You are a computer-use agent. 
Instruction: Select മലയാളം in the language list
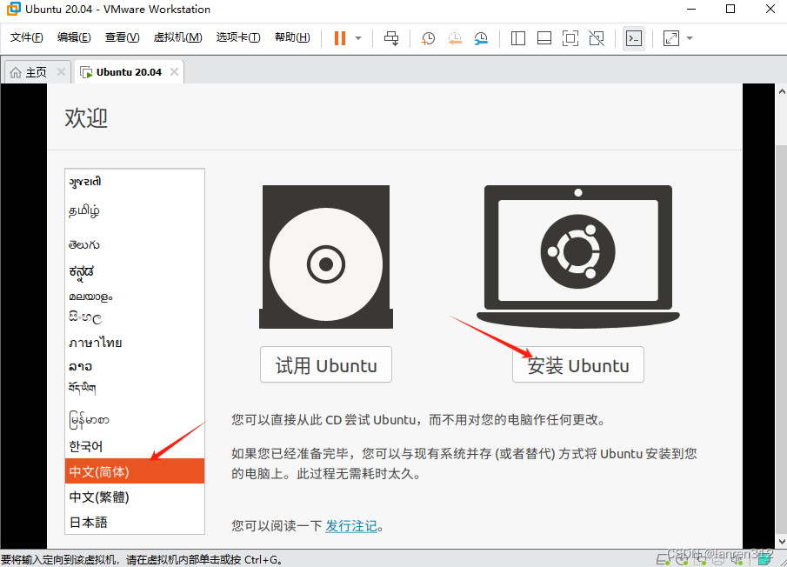pos(135,297)
